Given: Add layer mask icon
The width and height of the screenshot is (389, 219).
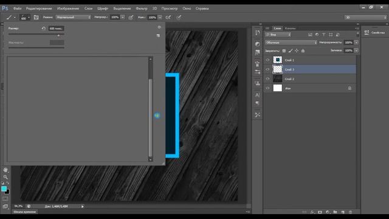Looking at the screenshot, I should [x=320, y=212].
